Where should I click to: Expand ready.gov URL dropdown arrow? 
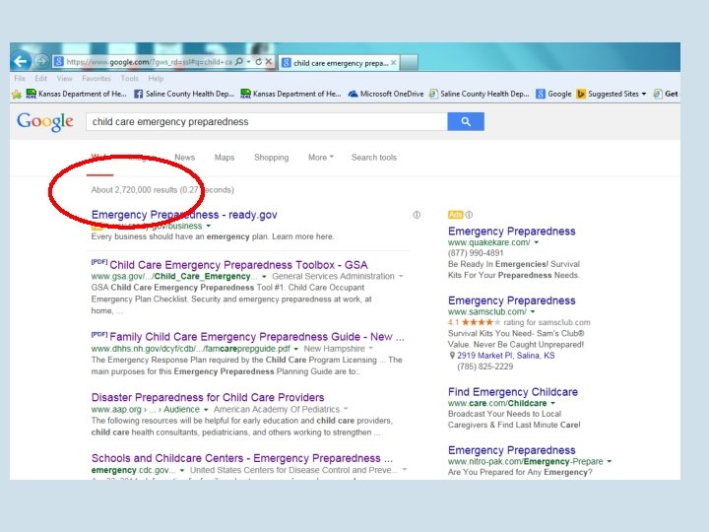209,226
